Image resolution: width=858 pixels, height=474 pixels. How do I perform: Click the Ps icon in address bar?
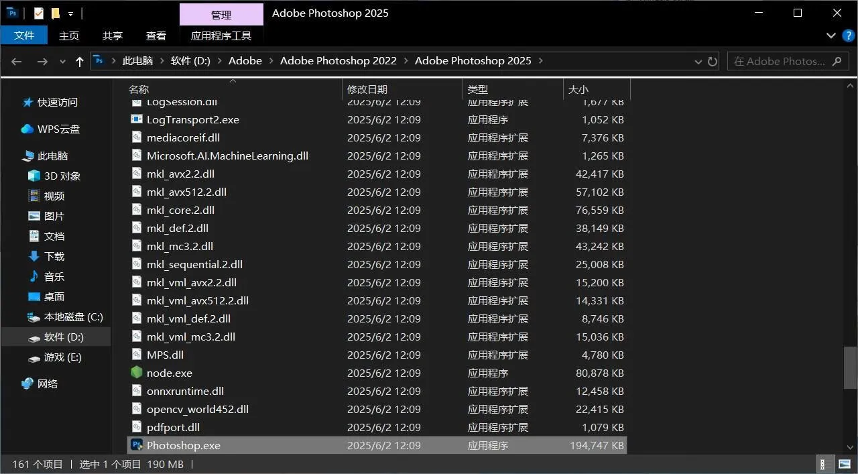99,60
